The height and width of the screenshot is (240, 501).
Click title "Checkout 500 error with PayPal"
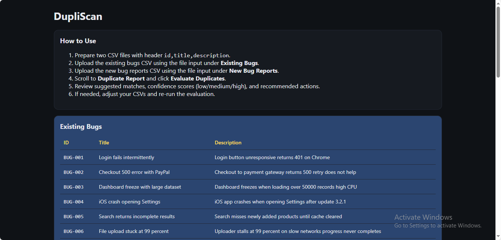(134, 172)
